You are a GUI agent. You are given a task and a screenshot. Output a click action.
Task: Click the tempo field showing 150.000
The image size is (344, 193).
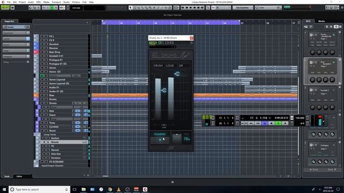[300, 118]
